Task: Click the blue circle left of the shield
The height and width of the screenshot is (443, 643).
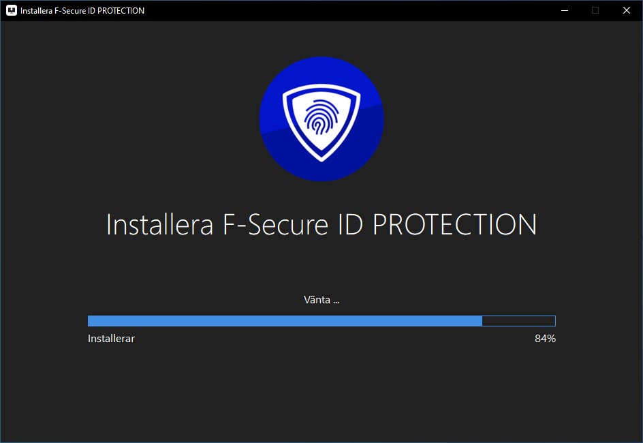Action: coord(270,119)
